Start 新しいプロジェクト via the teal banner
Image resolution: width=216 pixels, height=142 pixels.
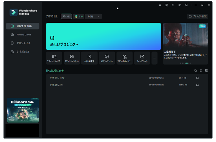point(103,36)
